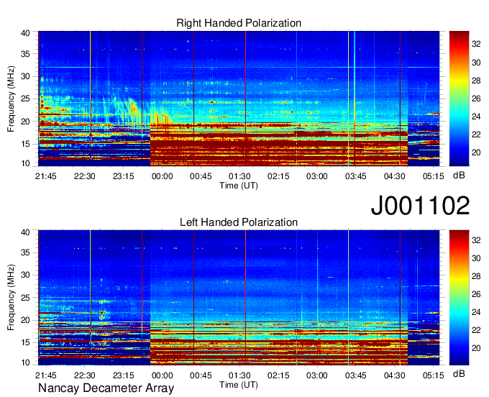Click "Time (UT)" under the Left Handed plot
Viewport: 489px width, 397px height.
(x=239, y=385)
